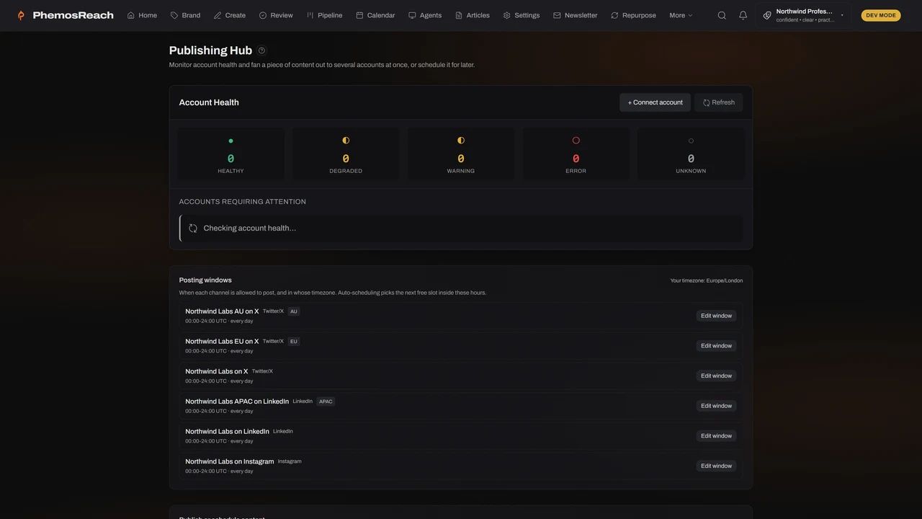Viewport: 922px width, 519px height.
Task: Edit window for Northwind Labs AU on X
Action: tap(716, 316)
